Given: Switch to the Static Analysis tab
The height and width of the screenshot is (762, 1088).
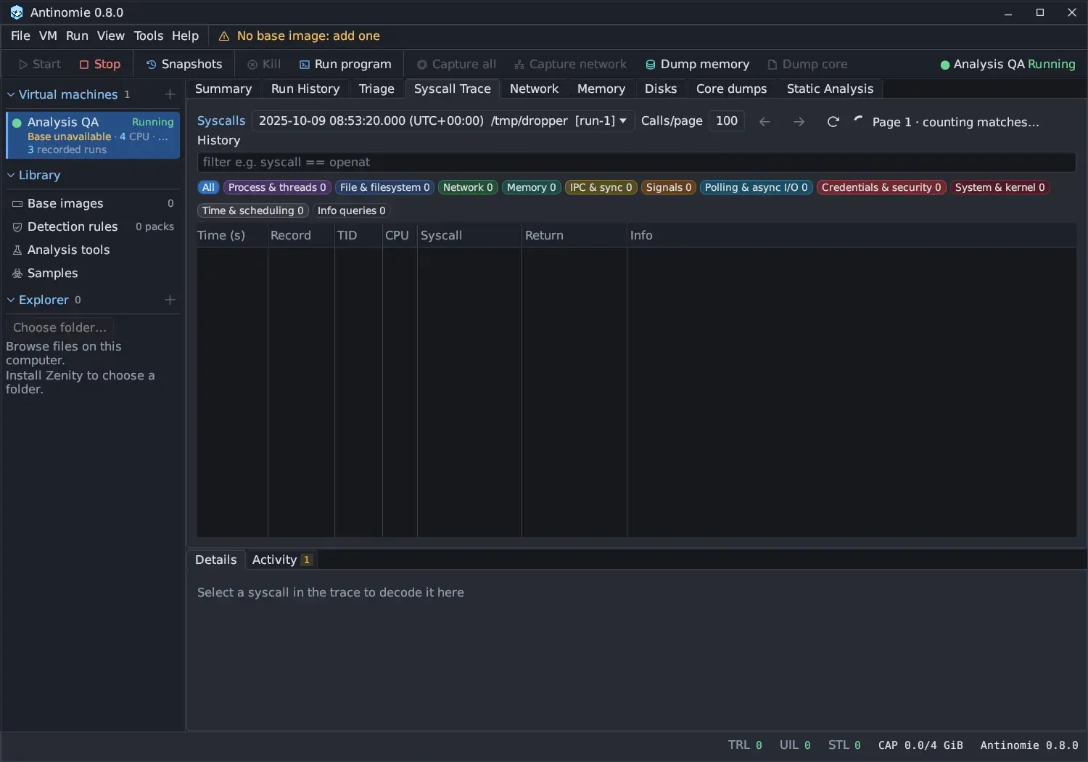Looking at the screenshot, I should pyautogui.click(x=830, y=89).
